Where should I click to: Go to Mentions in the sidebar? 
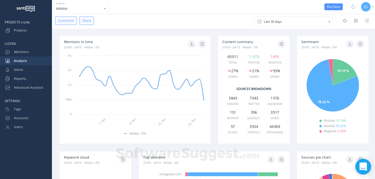(21, 52)
